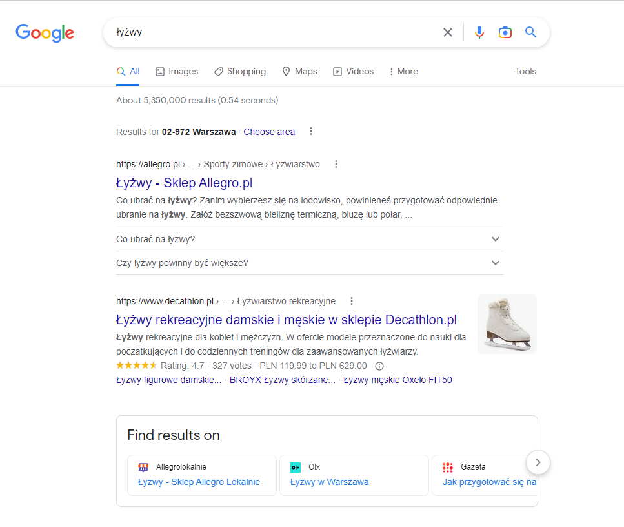Open 'Łyżwy - Sklep Allegro.pl' result
The height and width of the screenshot is (527, 624).
pyautogui.click(x=185, y=183)
